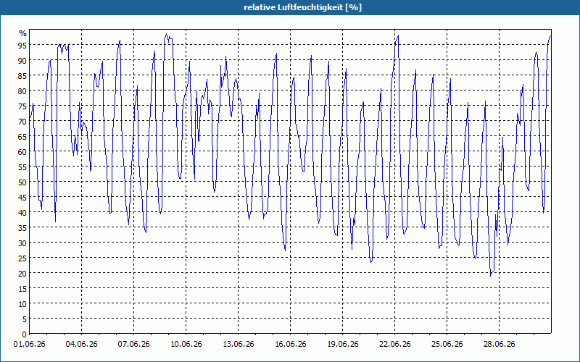This screenshot has height=362, width=580.
Task: Click the chart title 'relative Luftfeuchtigkeit [%]'
Action: coord(302,7)
